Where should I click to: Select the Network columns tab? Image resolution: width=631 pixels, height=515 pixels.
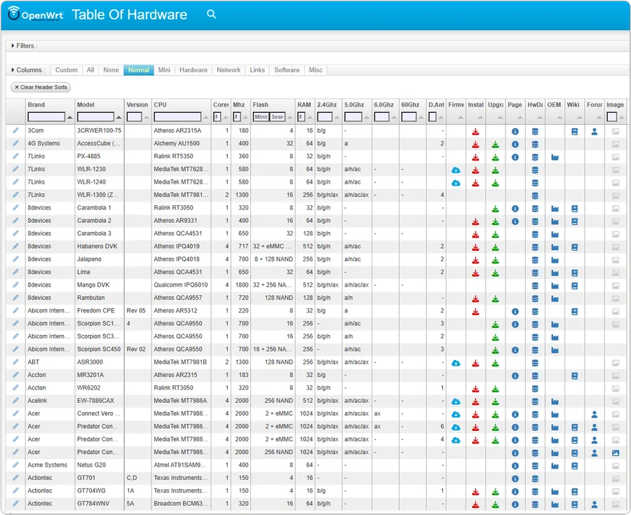(229, 70)
